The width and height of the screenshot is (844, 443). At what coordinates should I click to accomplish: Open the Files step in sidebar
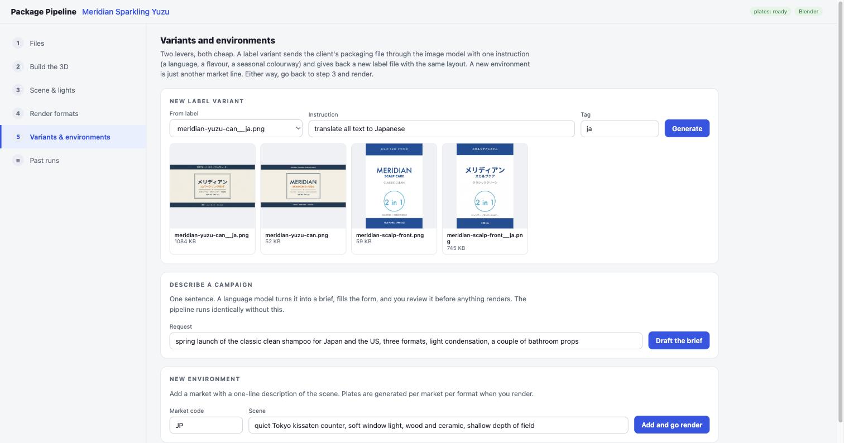[x=73, y=43]
